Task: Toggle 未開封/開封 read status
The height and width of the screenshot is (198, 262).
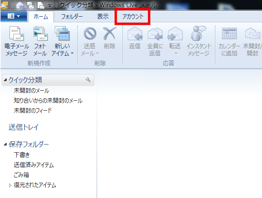Action: (x=252, y=42)
